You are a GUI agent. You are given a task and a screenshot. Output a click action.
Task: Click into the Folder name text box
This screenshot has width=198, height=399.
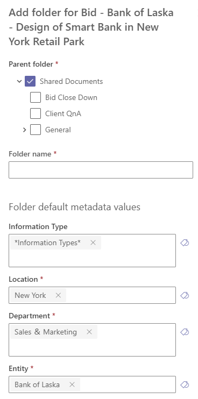point(101,170)
